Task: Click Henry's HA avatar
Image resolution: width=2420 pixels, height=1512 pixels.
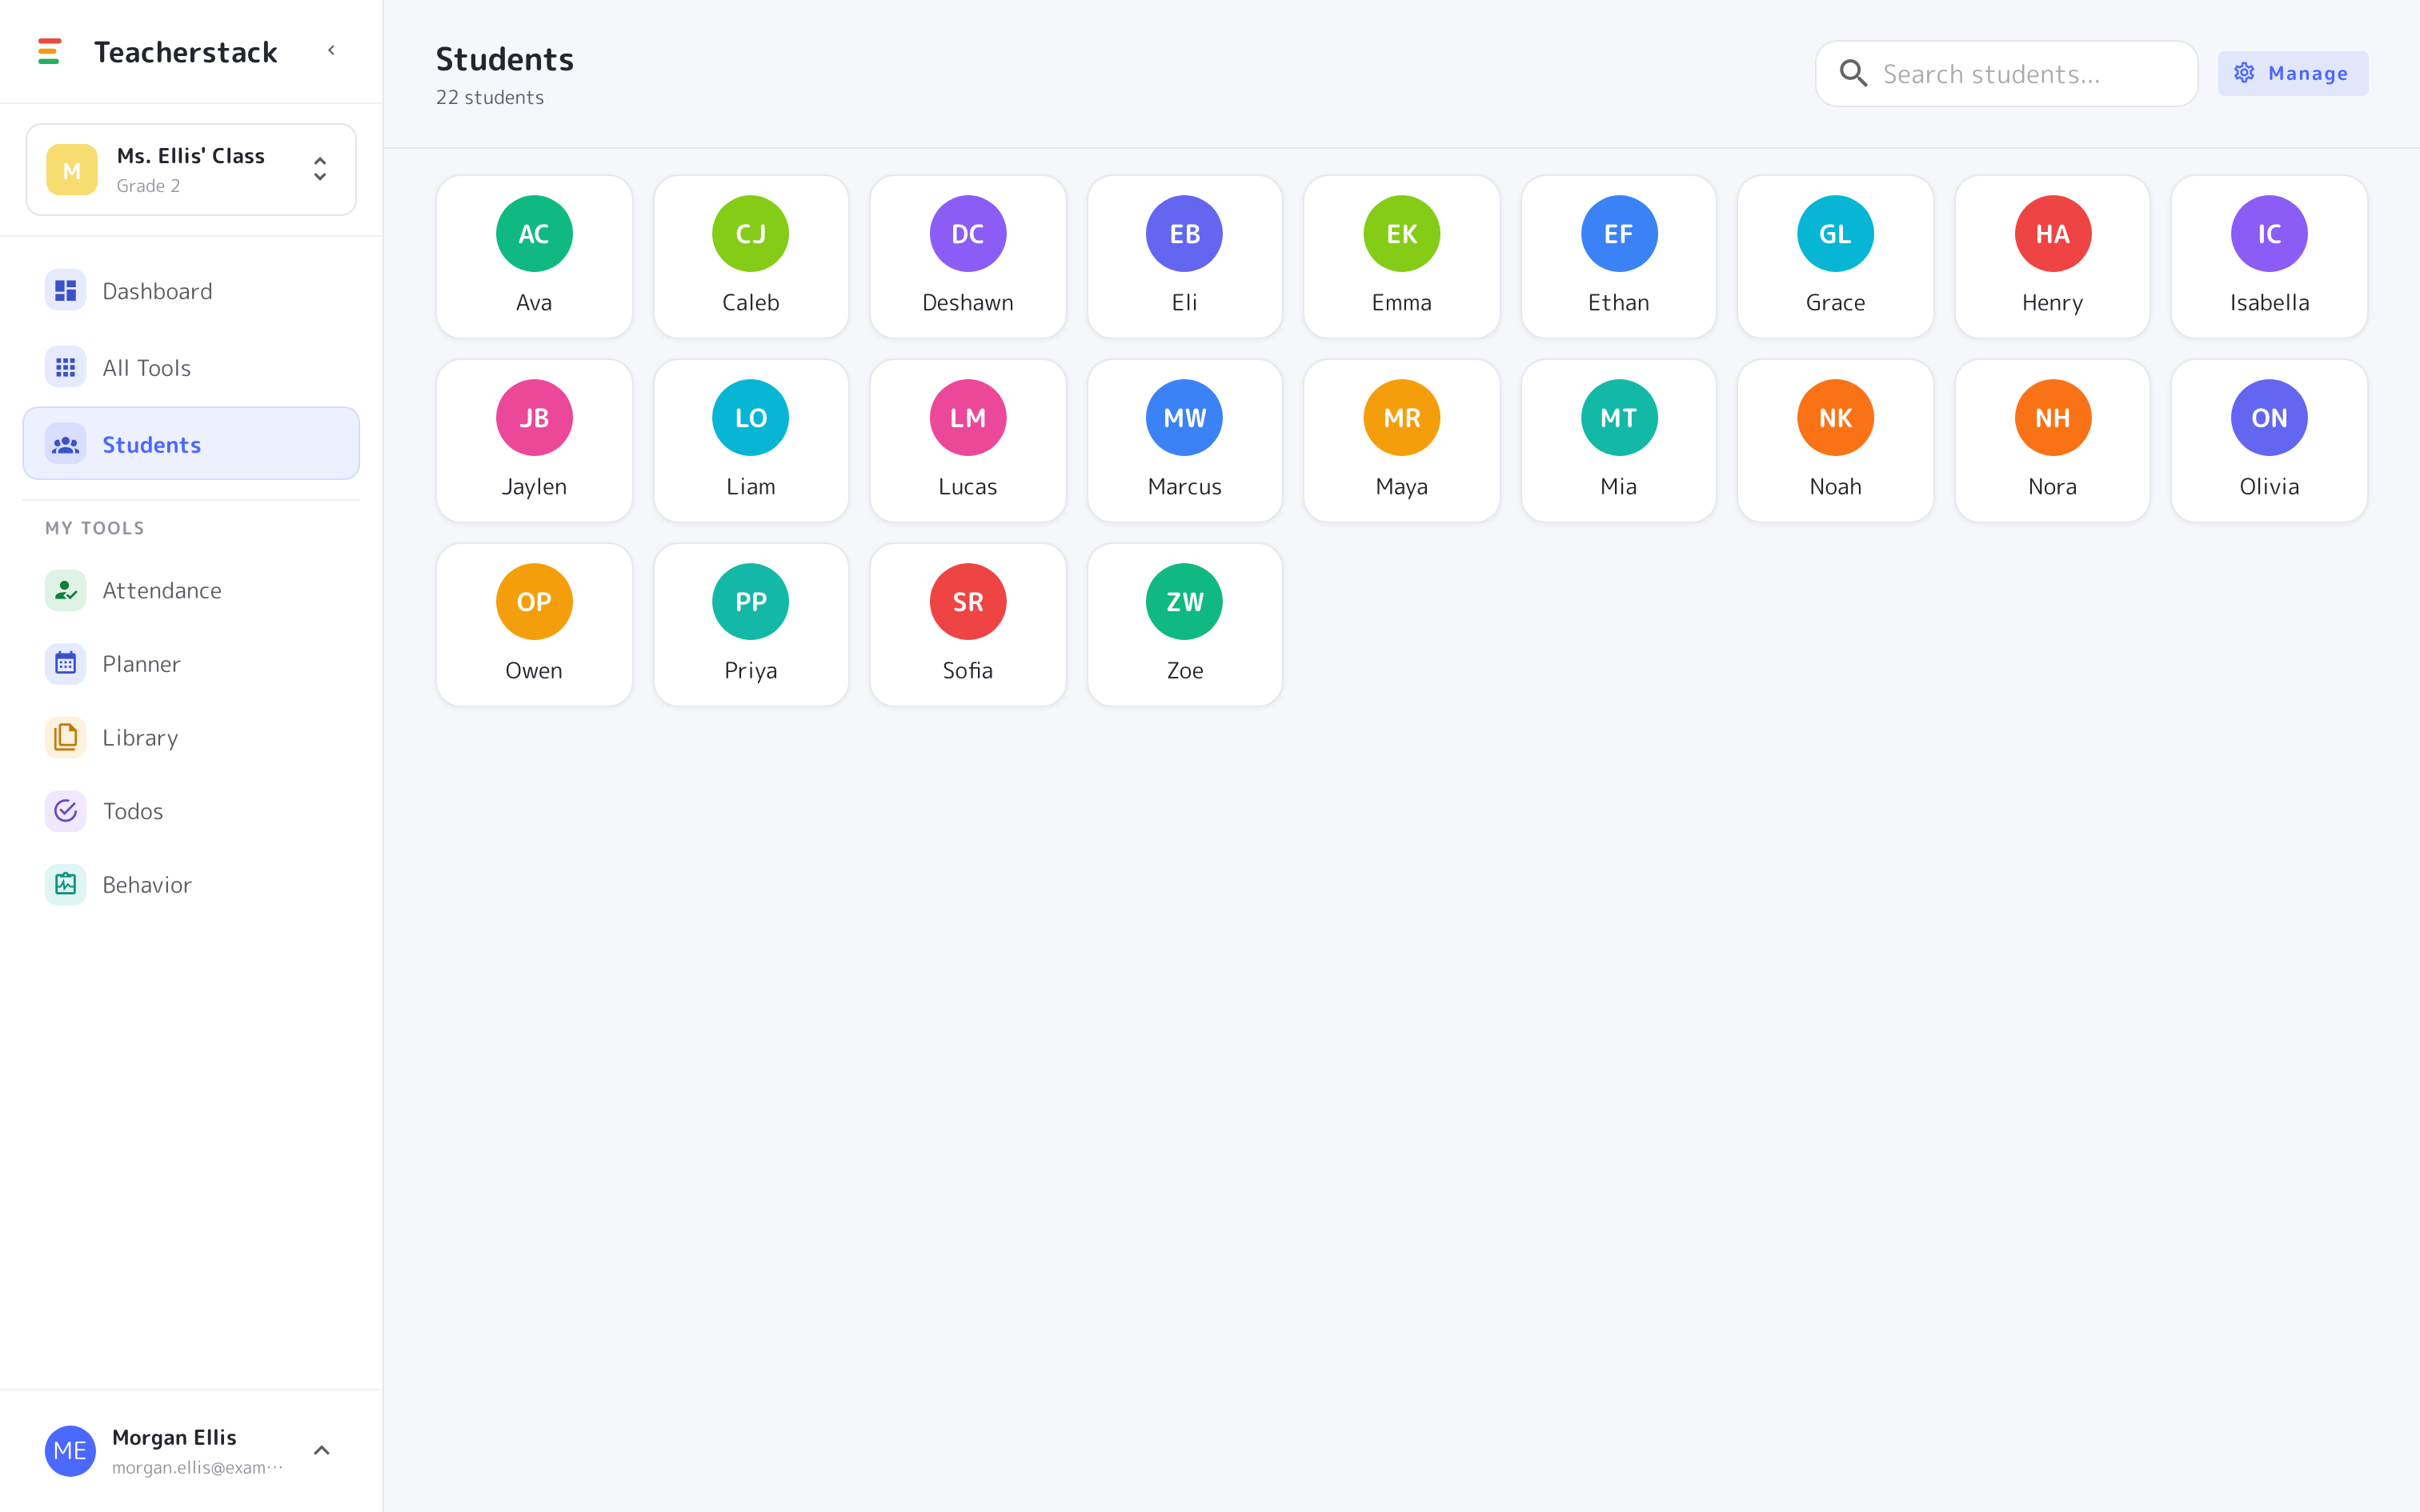Action: [x=2052, y=234]
